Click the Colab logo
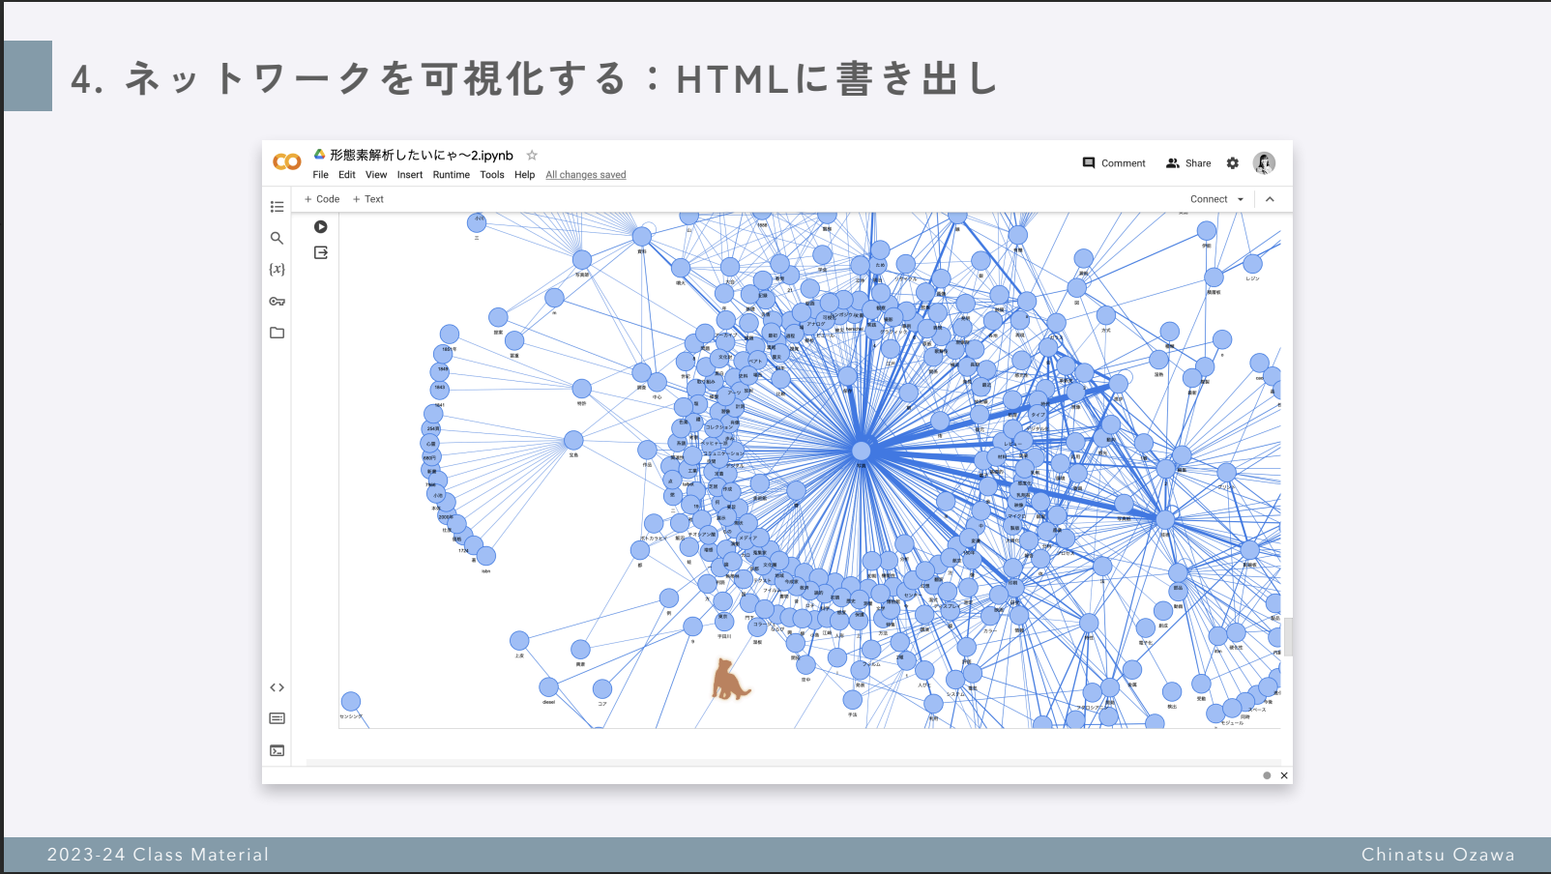Screen dimensions: 1551x874 [286, 162]
